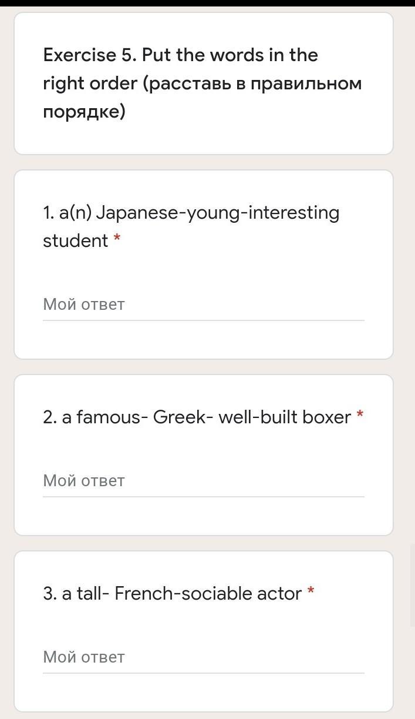Tap the word 'well-built' in question 2
415x719 pixels.
pos(255,417)
